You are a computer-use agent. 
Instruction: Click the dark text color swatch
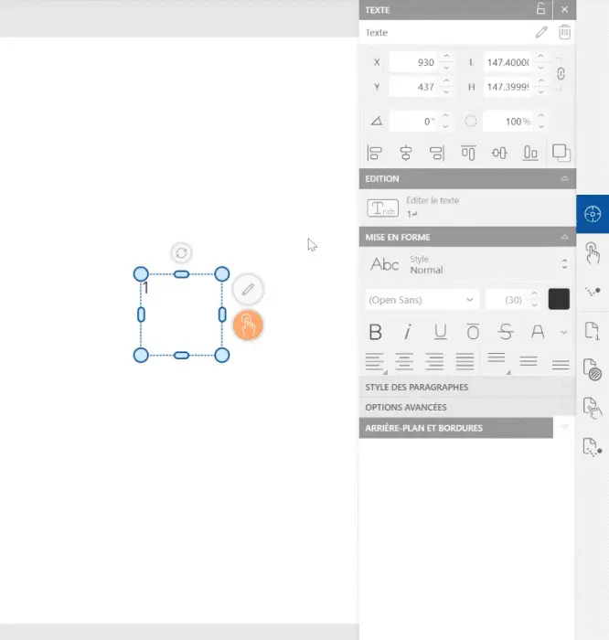click(558, 299)
